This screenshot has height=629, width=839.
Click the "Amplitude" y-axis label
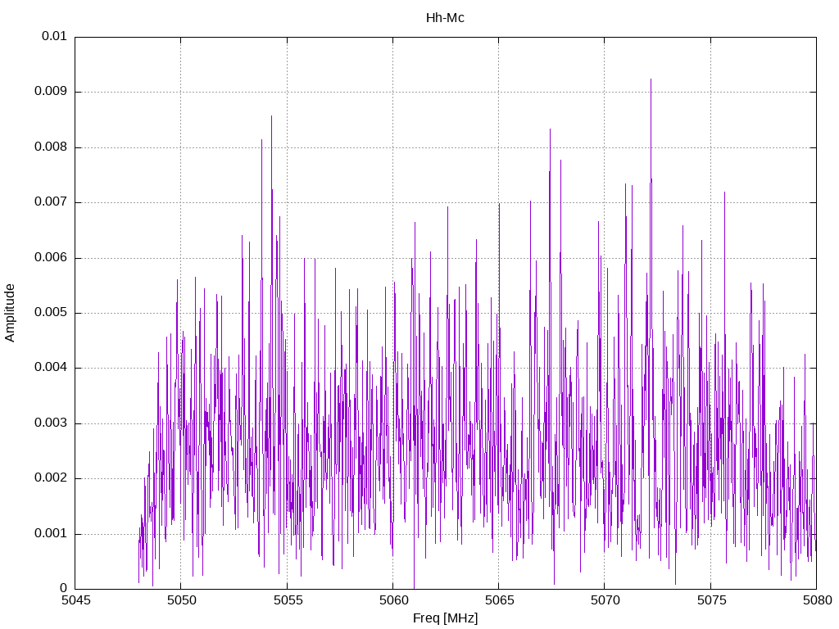pos(10,313)
